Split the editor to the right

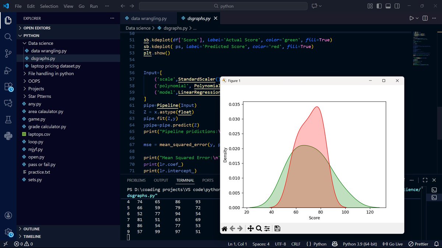click(425, 18)
